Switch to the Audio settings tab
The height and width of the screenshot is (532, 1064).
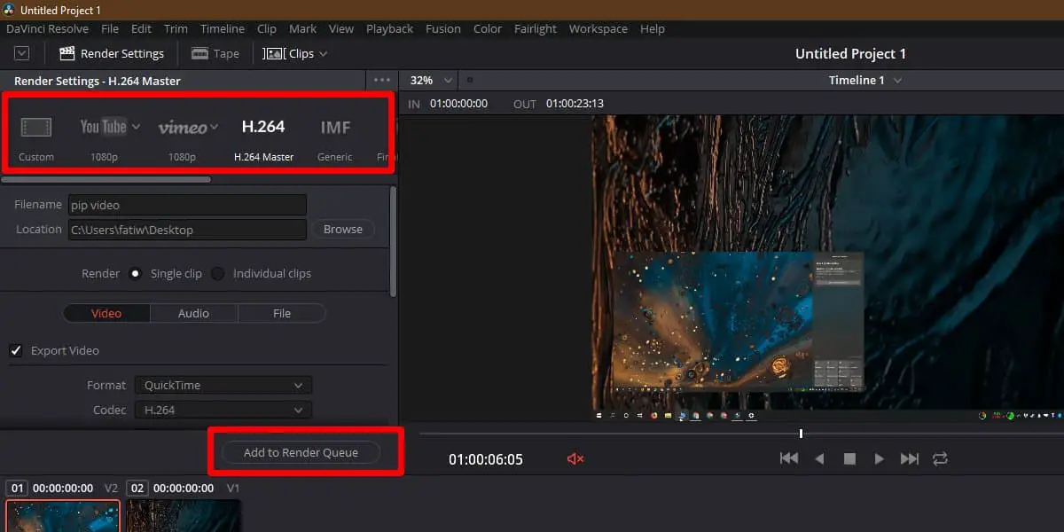click(193, 313)
